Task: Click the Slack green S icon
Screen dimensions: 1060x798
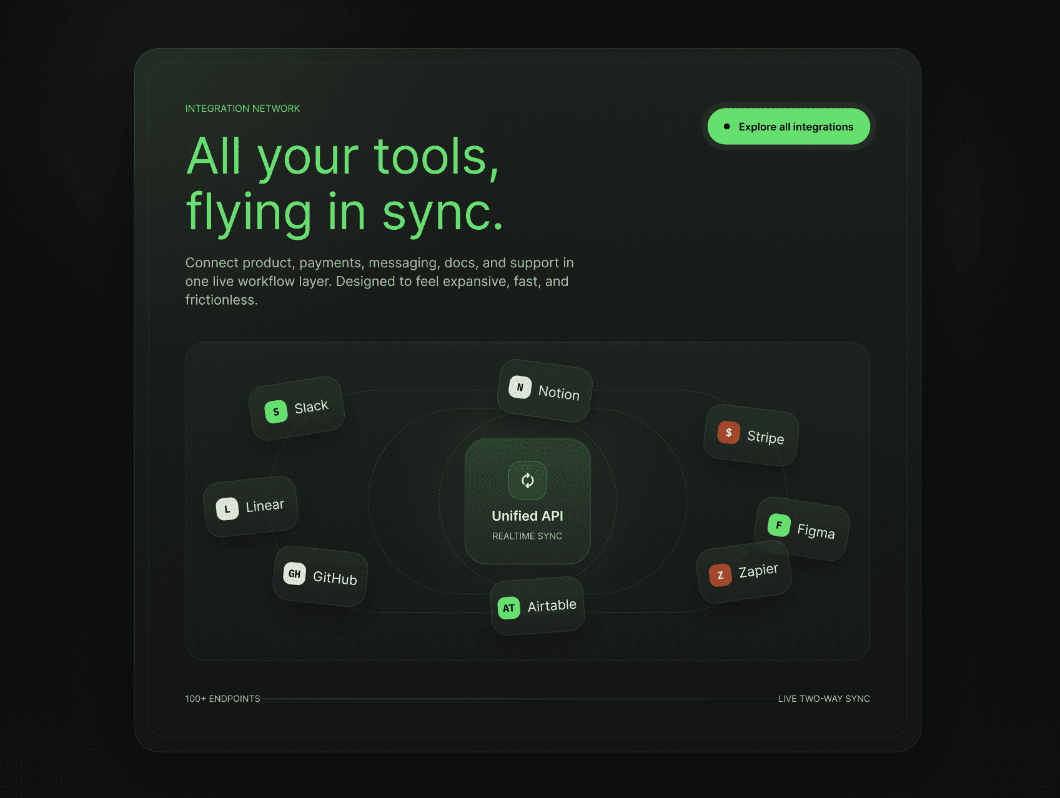Action: click(276, 411)
